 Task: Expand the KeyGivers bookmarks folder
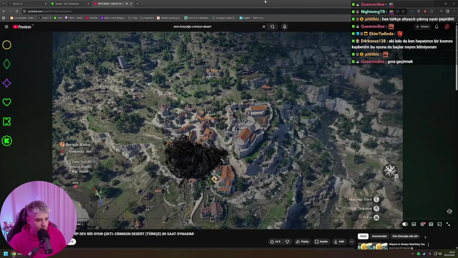(x=147, y=18)
